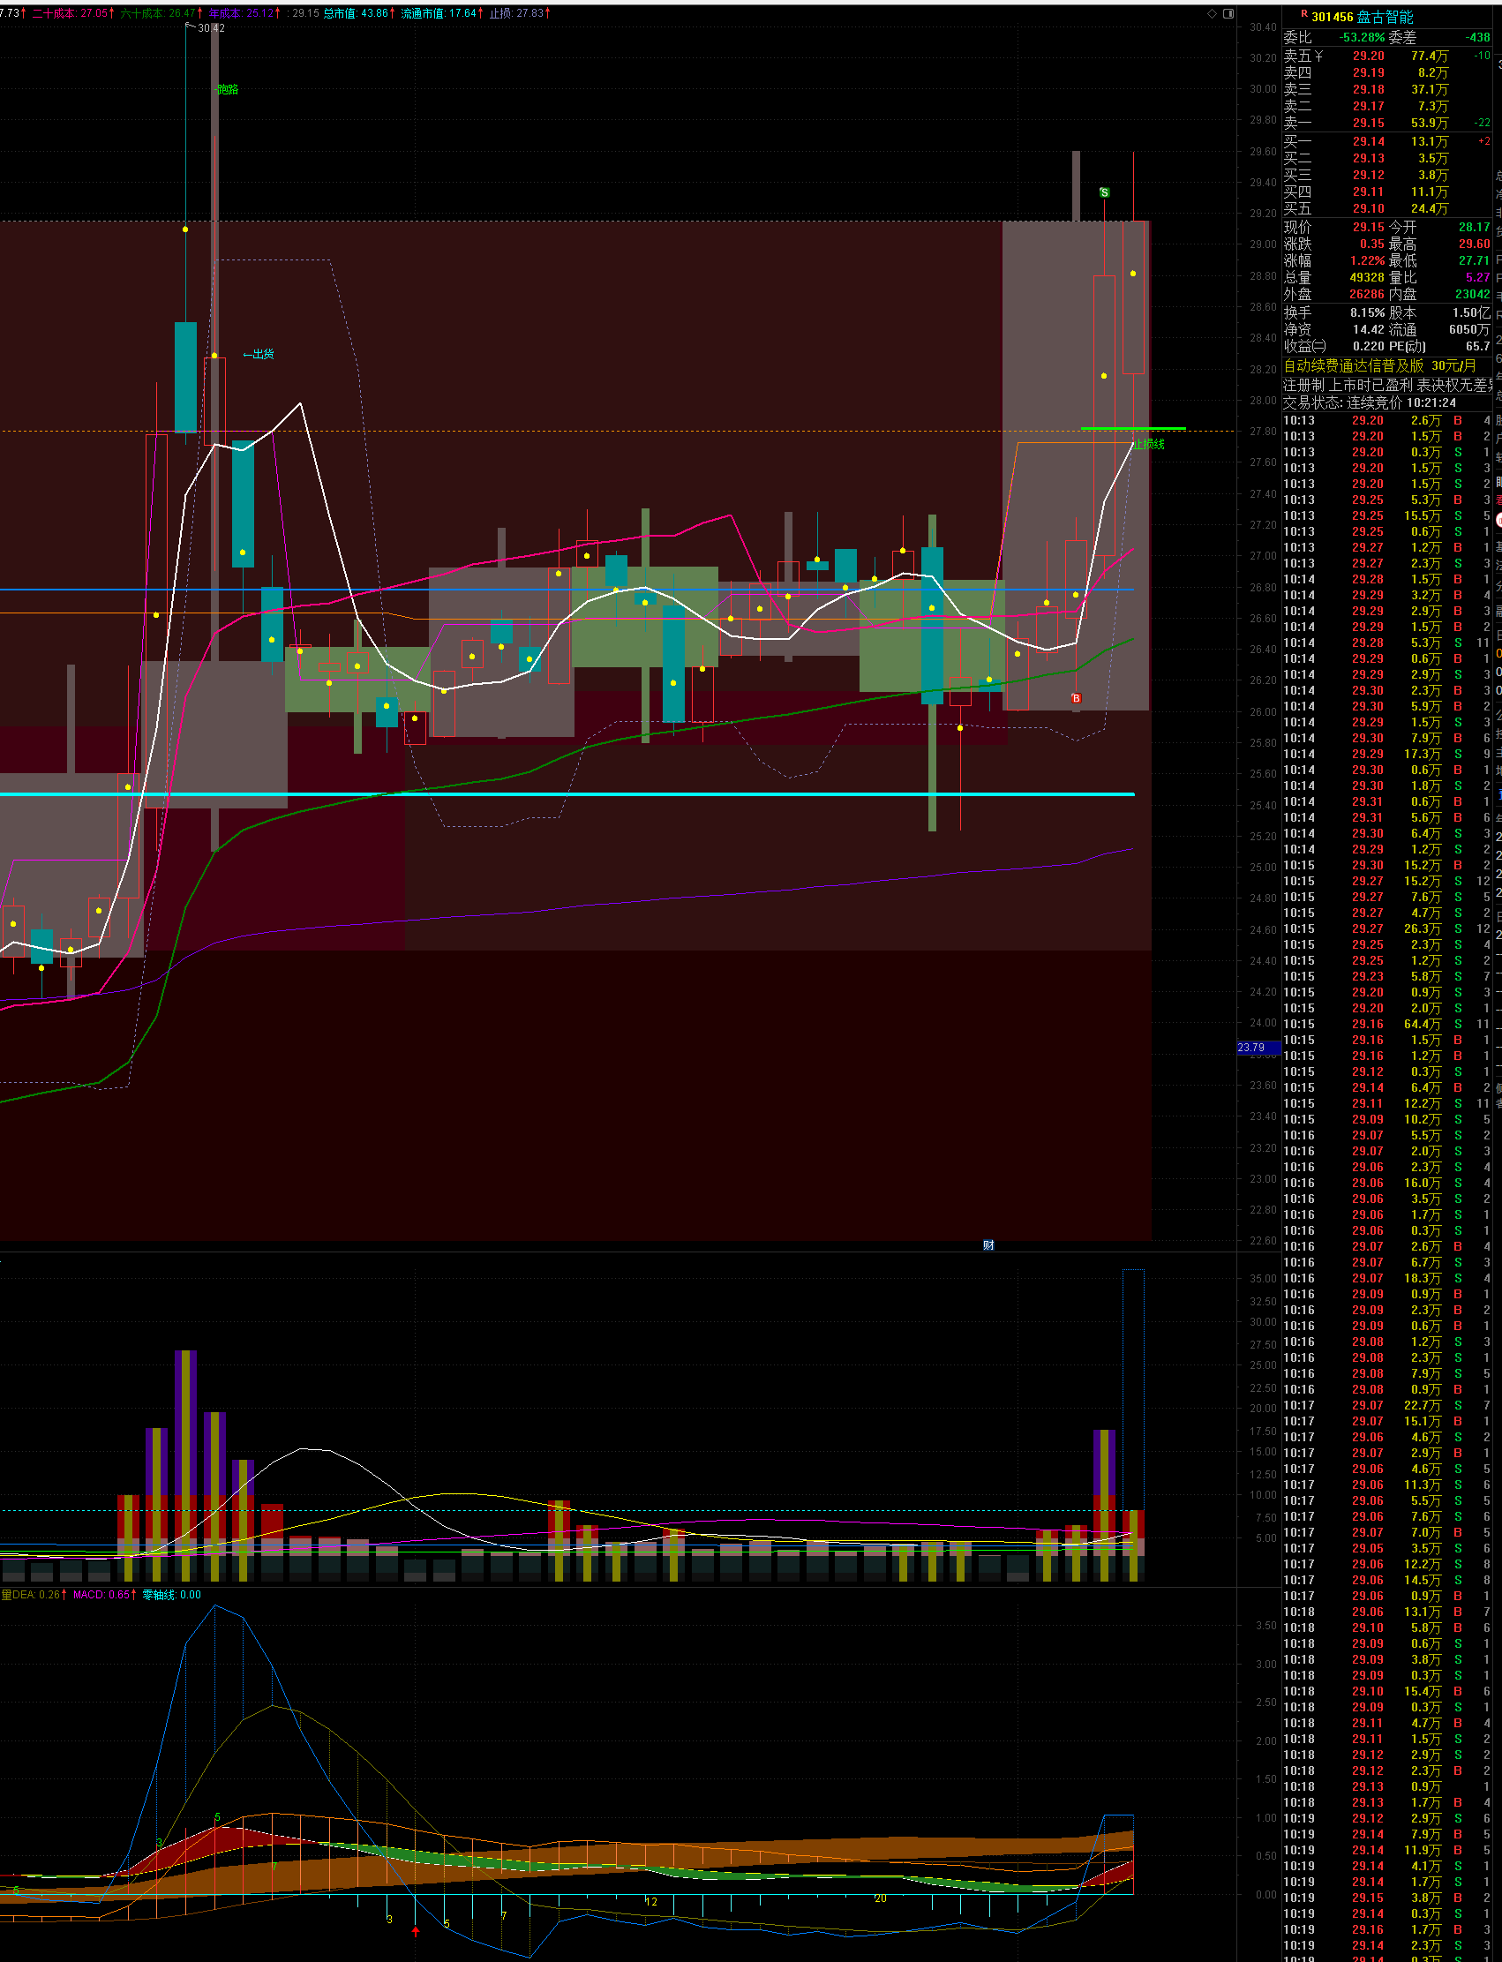Select the 买四 bid row at 29.11
The image size is (1502, 1962).
point(1386,192)
